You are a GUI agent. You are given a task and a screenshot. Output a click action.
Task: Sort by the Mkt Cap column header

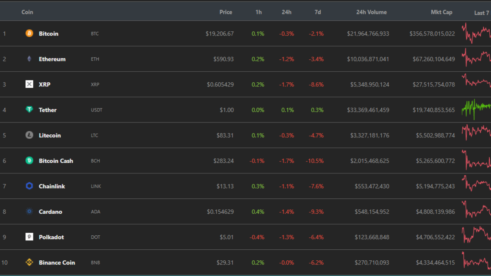[x=441, y=12]
